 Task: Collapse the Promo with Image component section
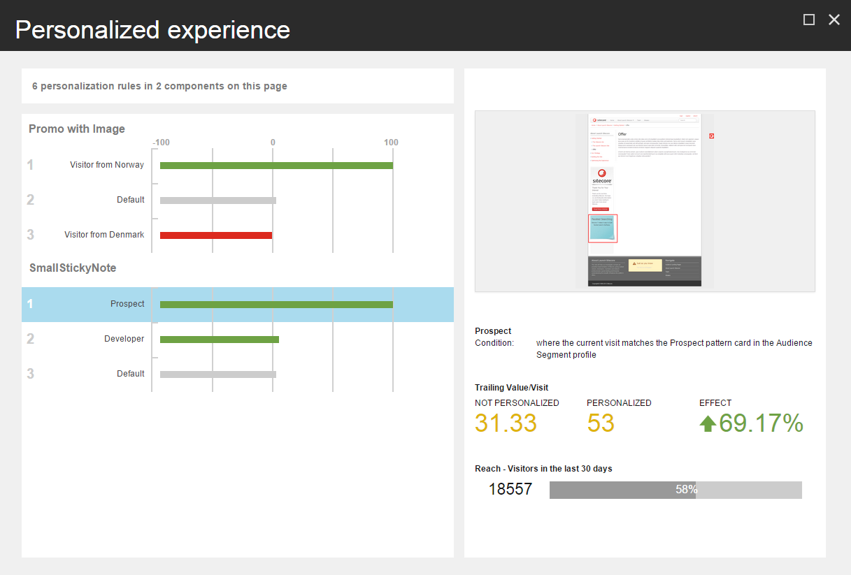(76, 129)
